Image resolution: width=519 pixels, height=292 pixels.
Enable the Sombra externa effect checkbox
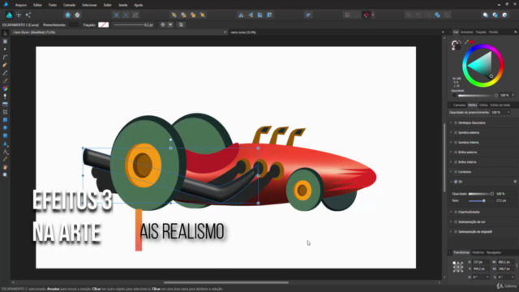click(x=456, y=132)
